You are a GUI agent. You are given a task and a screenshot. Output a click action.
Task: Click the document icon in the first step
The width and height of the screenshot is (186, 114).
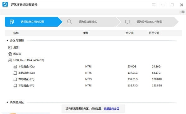[x=12, y=22]
